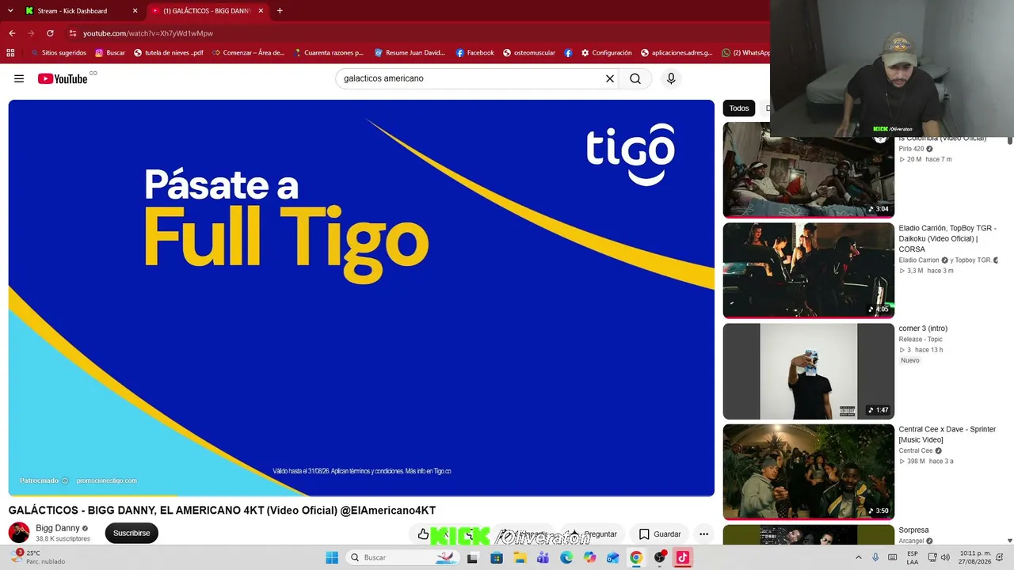Open the Cuarenta razones p... bookmark
This screenshot has height=570, width=1014.
click(x=328, y=53)
